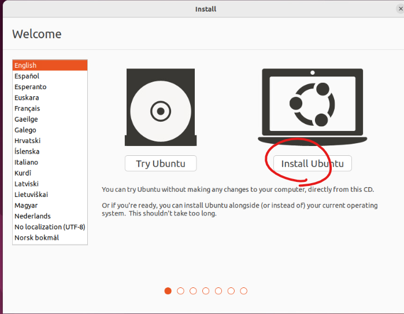Select Español in the language list
The height and width of the screenshot is (314, 404).
pyautogui.click(x=50, y=76)
